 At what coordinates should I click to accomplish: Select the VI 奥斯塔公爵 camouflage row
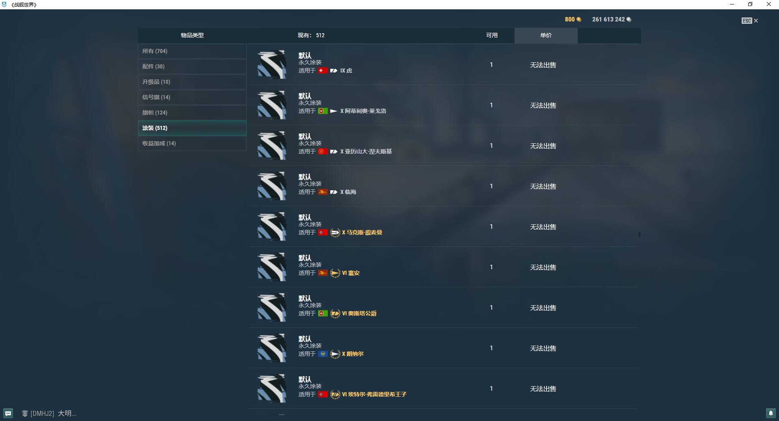443,307
